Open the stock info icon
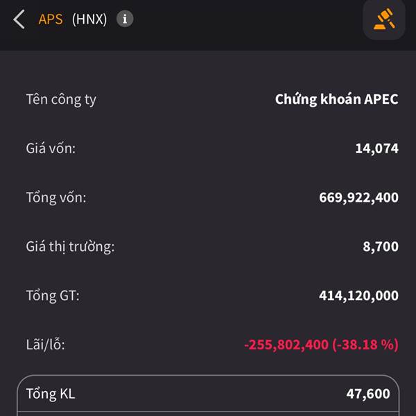This screenshot has height=416, width=416. click(x=125, y=19)
